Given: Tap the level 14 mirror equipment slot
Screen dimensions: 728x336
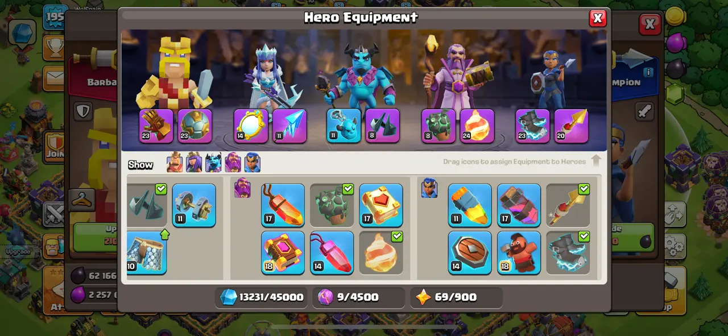Looking at the screenshot, I should [x=251, y=126].
